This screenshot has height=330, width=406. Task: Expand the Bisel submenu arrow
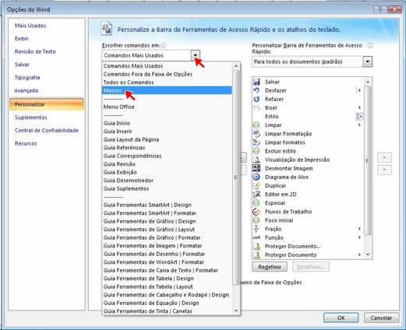tap(359, 108)
